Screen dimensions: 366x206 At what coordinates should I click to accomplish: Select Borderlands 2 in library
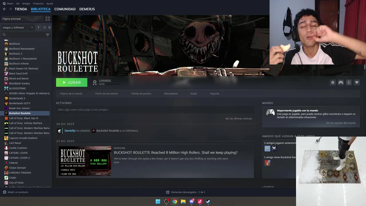(x=17, y=98)
